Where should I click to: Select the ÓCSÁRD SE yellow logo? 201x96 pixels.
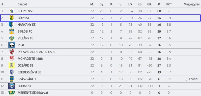point(12,66)
